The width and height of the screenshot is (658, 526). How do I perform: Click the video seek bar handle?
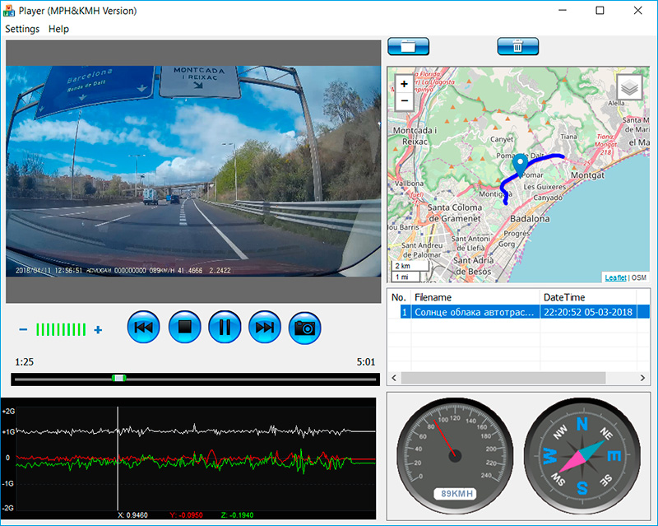point(118,378)
